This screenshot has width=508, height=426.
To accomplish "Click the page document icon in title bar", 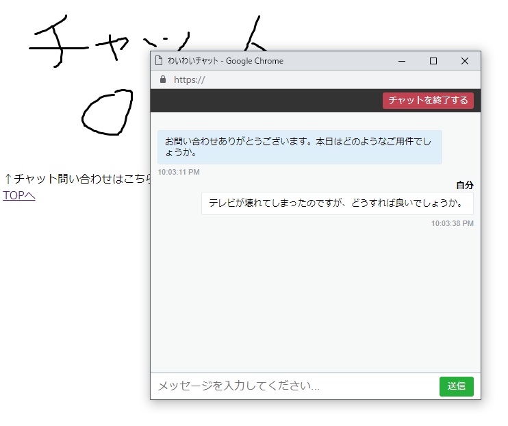I will 159,60.
